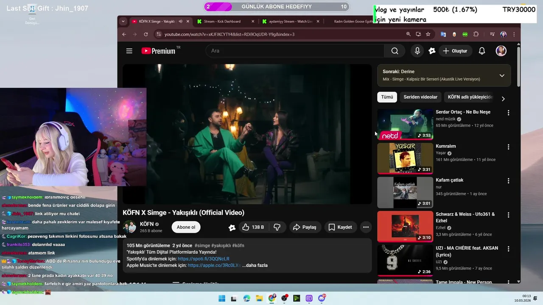
Task: Open more actions for Serdar Ortaç video
Action: tap(508, 113)
